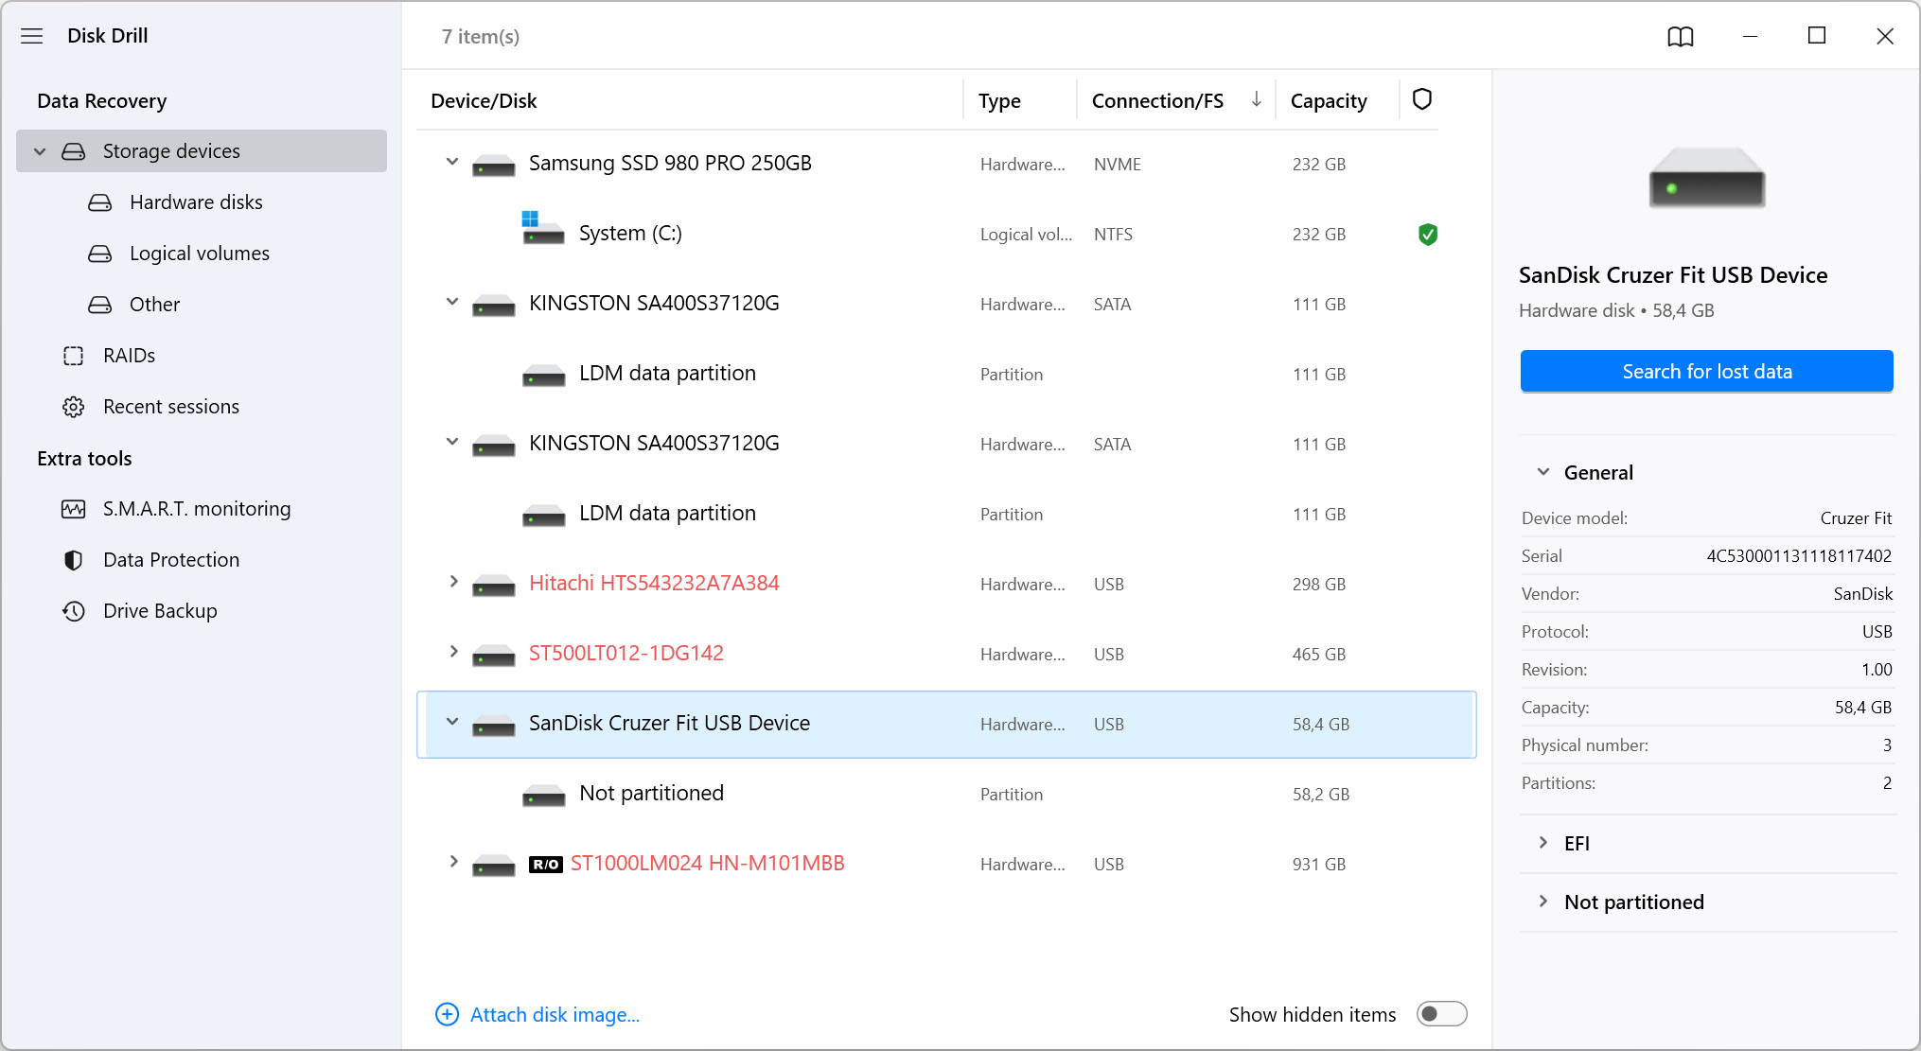The image size is (1921, 1051).
Task: Toggle SanDisk Cruzer Fit device expand arrow
Action: [451, 724]
